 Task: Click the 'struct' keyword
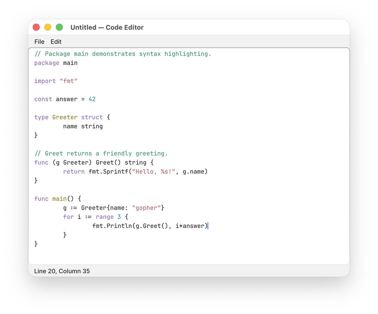click(92, 117)
